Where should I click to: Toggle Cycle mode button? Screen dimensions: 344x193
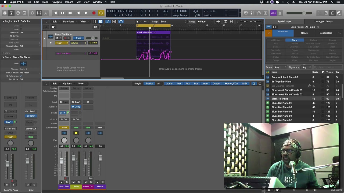pos(101,13)
